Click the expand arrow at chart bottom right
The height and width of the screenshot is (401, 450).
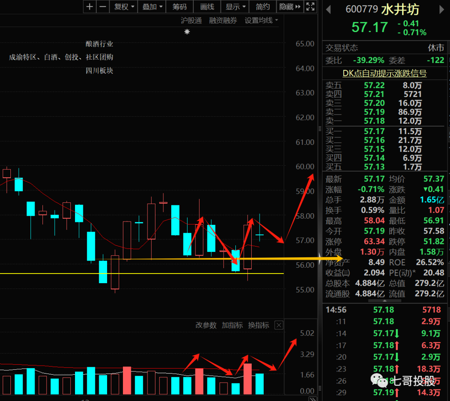click(x=313, y=399)
